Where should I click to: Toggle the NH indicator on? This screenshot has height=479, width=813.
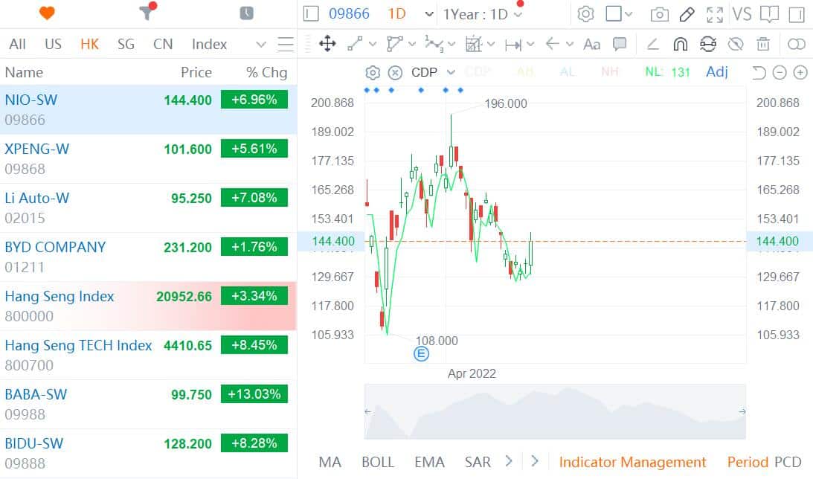point(609,72)
